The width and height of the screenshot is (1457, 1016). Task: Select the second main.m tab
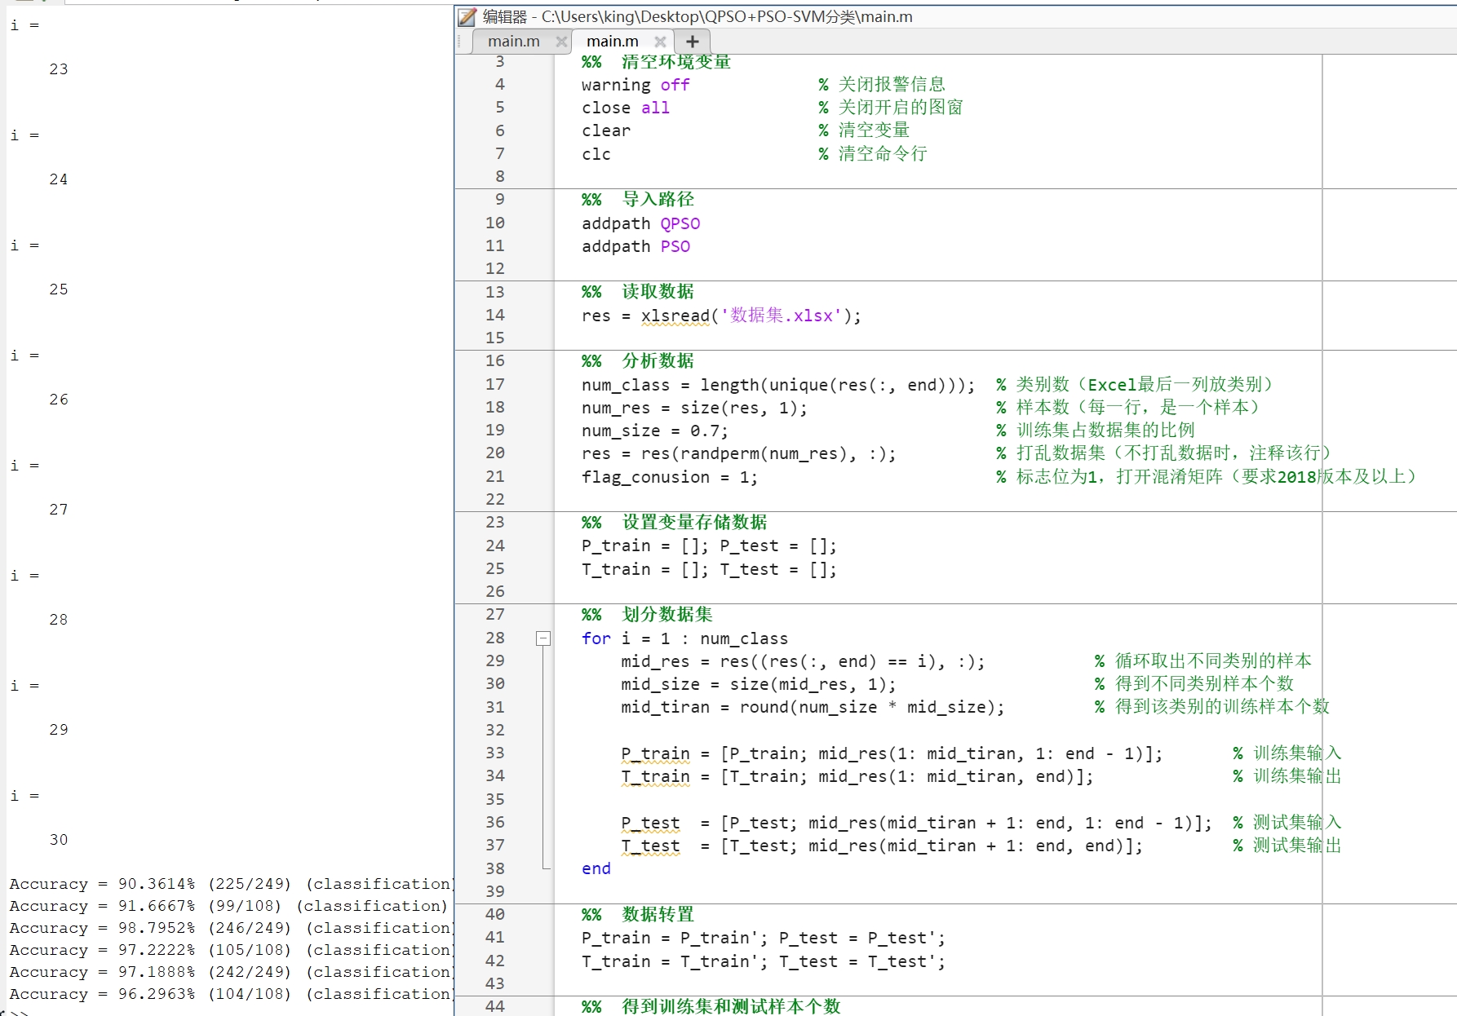[x=612, y=41]
